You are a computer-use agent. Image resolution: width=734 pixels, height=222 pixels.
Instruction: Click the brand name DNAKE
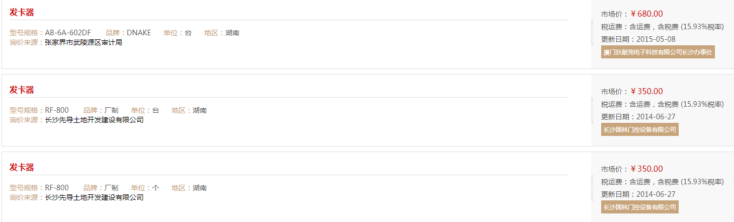[139, 33]
